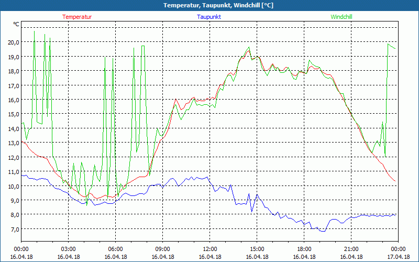Click the 7,0 value on the y-axis

click(x=14, y=229)
